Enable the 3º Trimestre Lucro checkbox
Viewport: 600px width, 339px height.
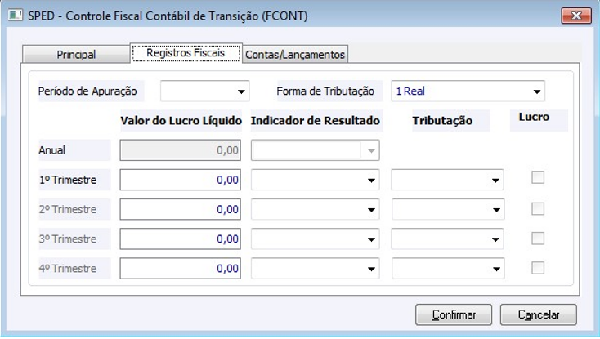(538, 238)
